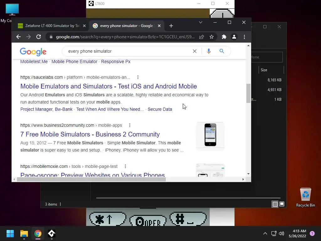Switch File Explorer to large icons view

pyautogui.click(x=282, y=204)
